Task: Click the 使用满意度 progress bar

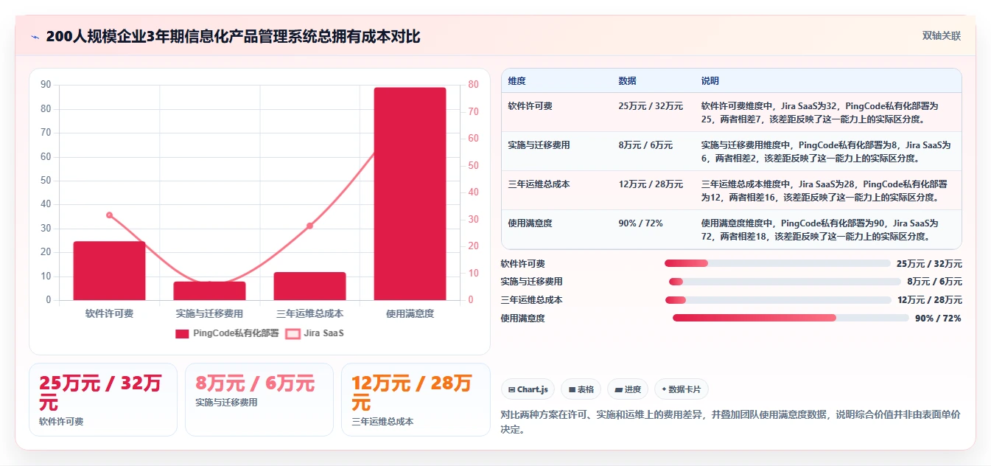Action: tap(791, 318)
